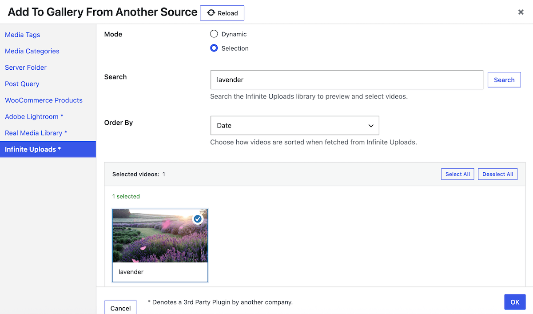Select the Dynamic mode radio button

214,34
